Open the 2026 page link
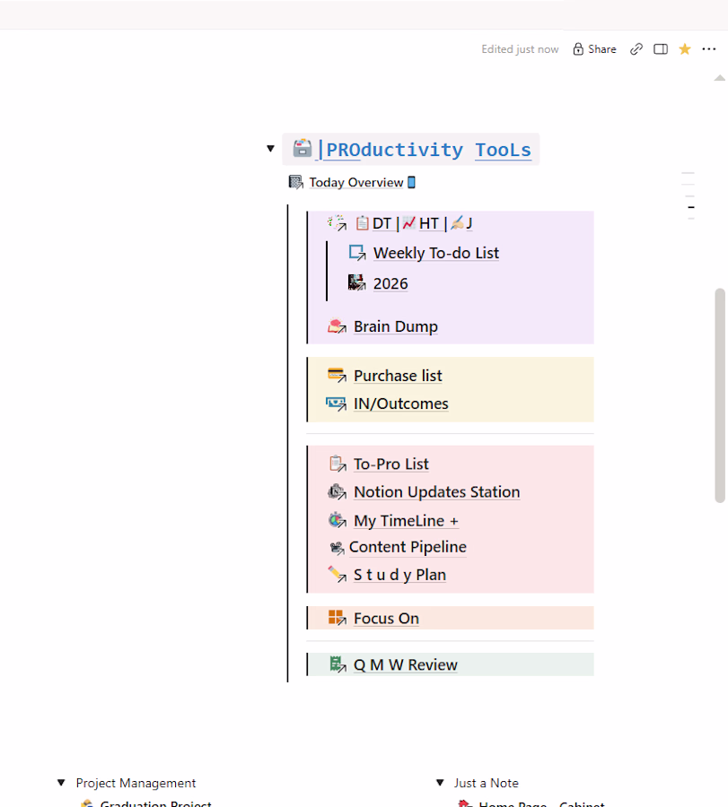Image resolution: width=728 pixels, height=807 pixels. pyautogui.click(x=390, y=283)
